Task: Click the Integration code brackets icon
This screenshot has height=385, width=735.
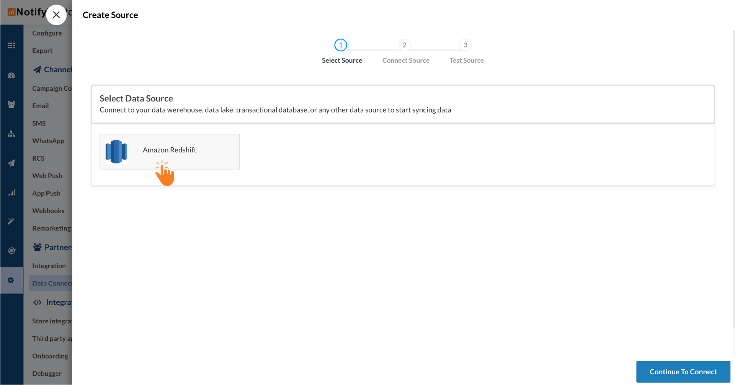Action: point(37,302)
